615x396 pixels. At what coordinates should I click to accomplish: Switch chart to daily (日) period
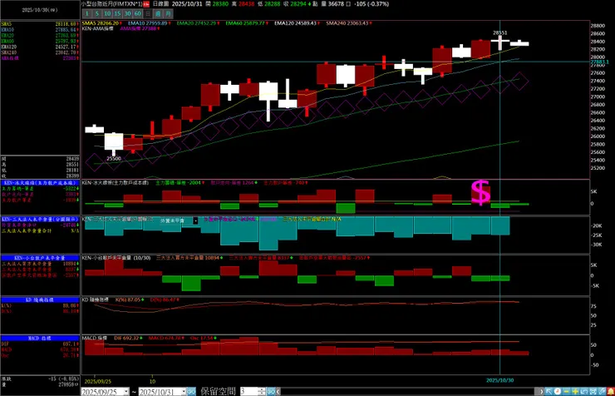[148, 14]
